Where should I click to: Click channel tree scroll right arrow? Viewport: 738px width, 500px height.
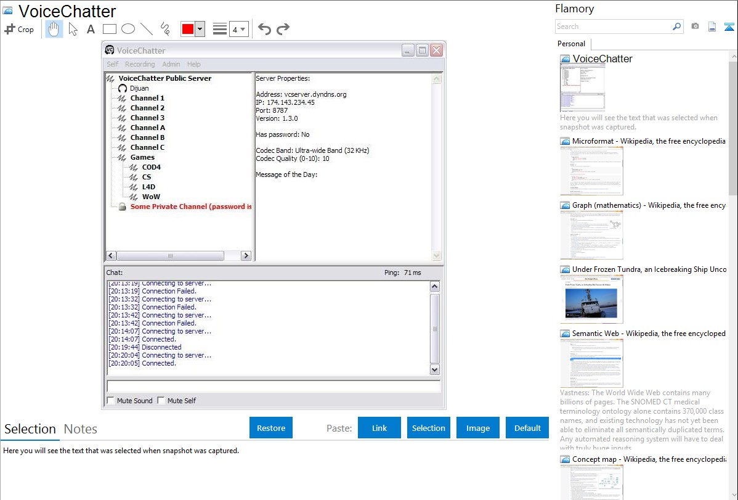click(246, 255)
